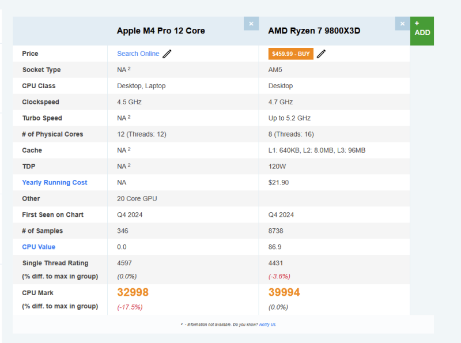
Task: Click Notify Us link in footnote
Action: pos(267,325)
